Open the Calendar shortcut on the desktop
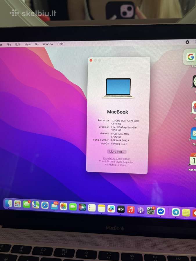 pyautogui.click(x=193, y=159)
